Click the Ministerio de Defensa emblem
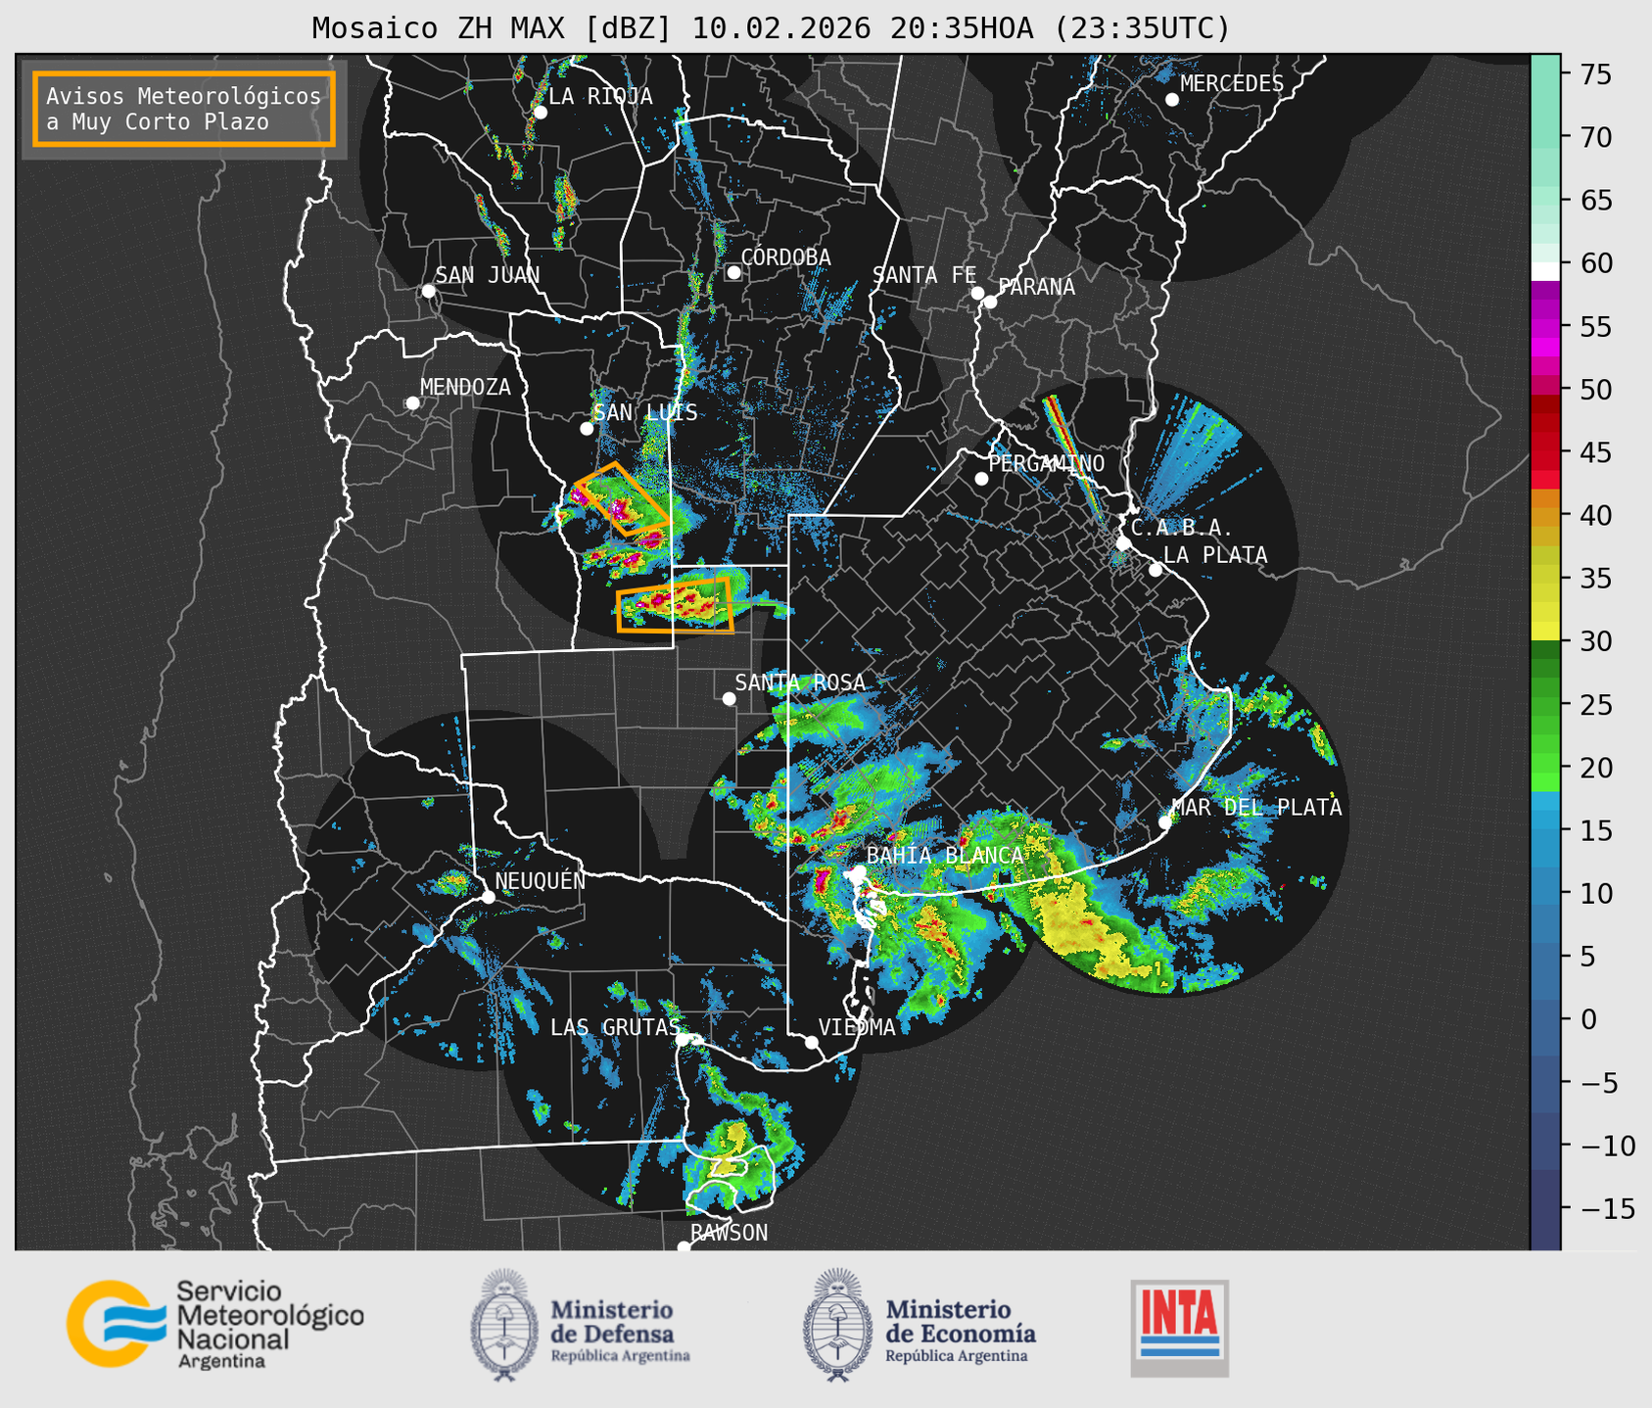The width and height of the screenshot is (1652, 1408). (x=504, y=1325)
